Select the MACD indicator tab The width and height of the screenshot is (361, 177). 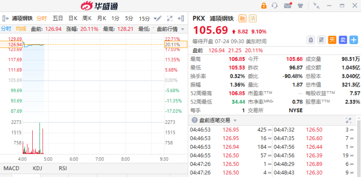[12, 168]
